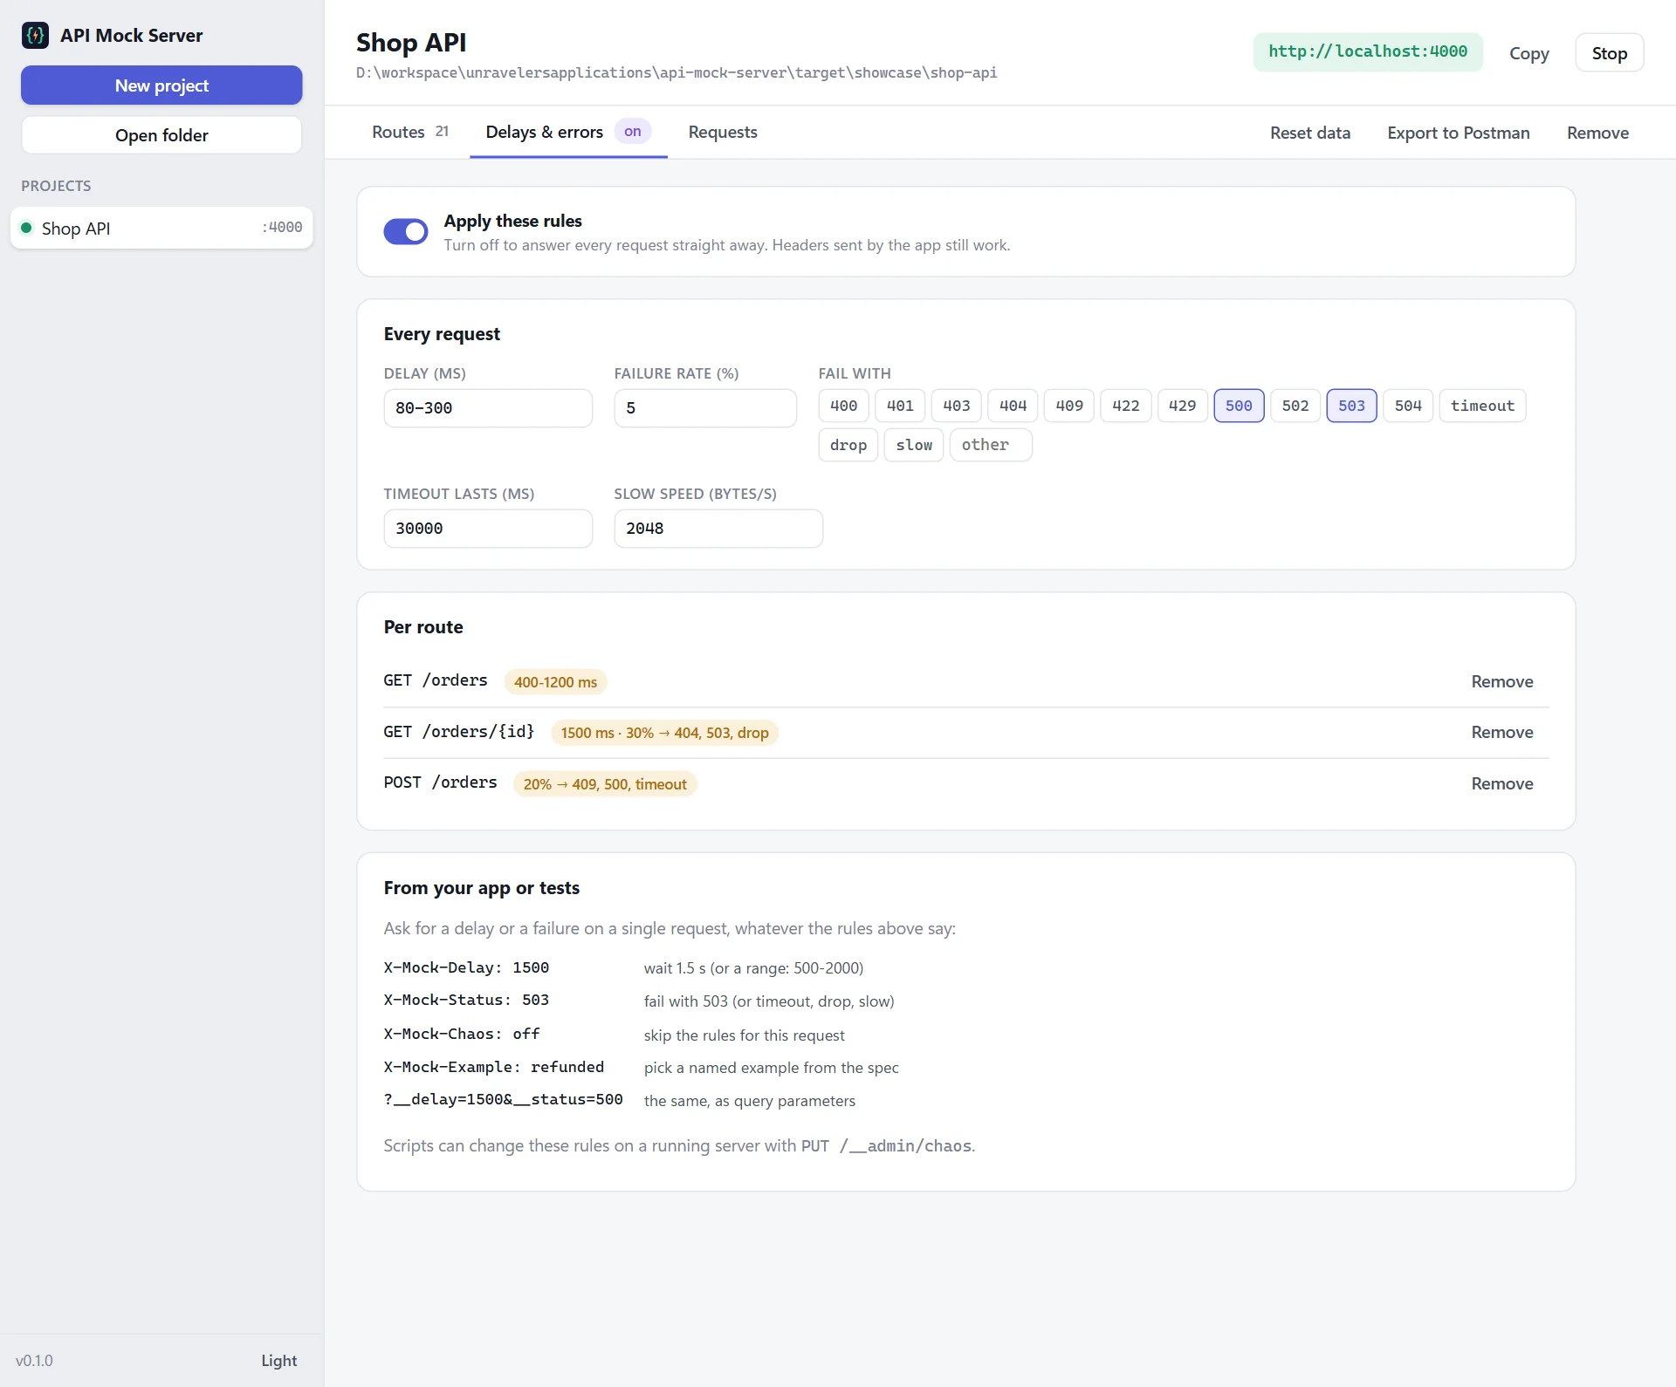This screenshot has height=1387, width=1676.
Task: Toggle the 504 fail-with chip
Action: pyautogui.click(x=1408, y=406)
